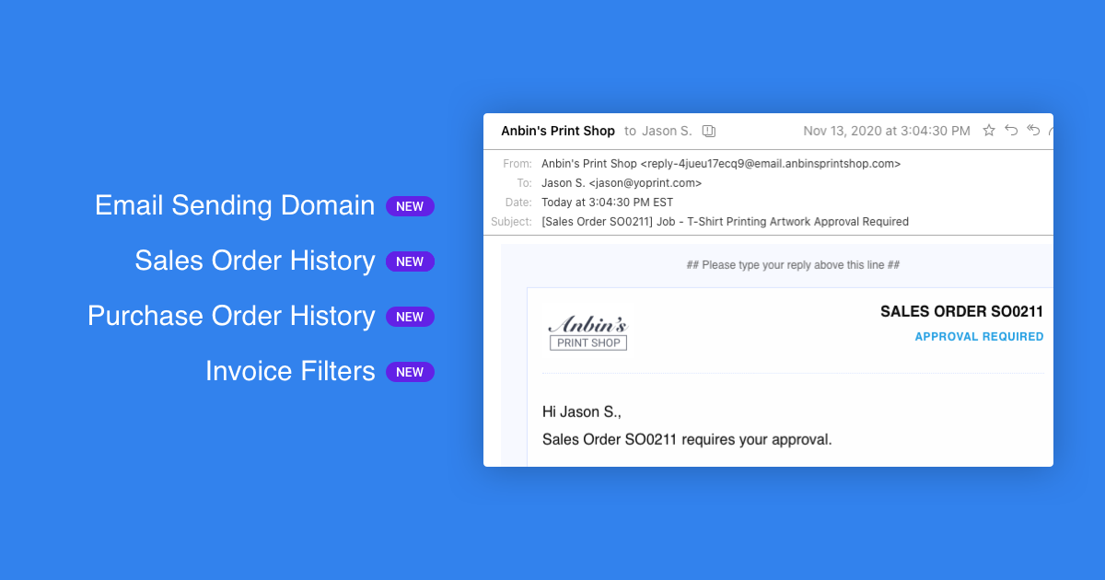The width and height of the screenshot is (1105, 580).
Task: Click the details icon beside Jason S.
Action: tap(708, 132)
